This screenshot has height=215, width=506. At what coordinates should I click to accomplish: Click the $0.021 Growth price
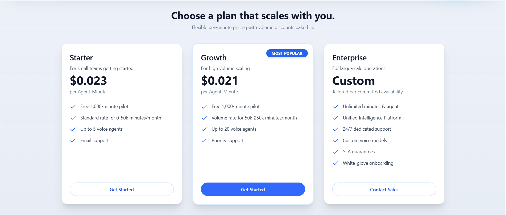219,81
